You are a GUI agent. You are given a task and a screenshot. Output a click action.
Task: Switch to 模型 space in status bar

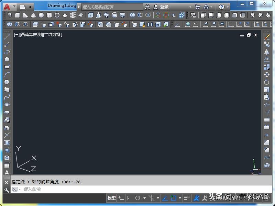(112, 198)
